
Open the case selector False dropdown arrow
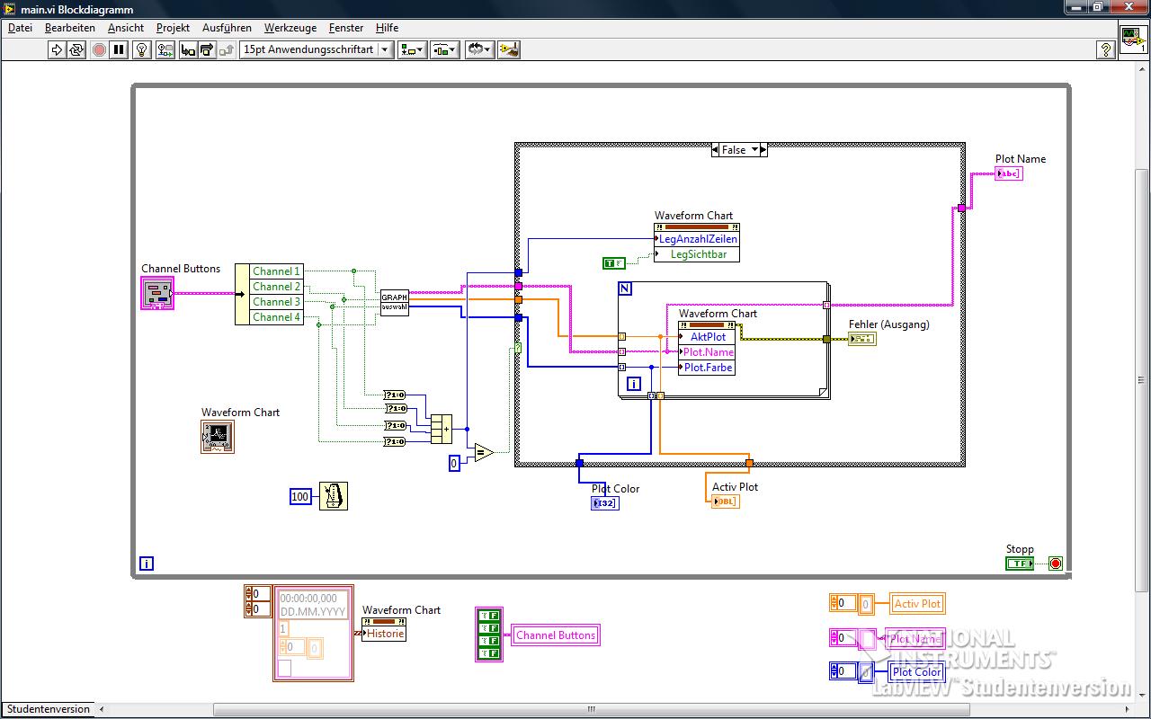click(x=755, y=150)
